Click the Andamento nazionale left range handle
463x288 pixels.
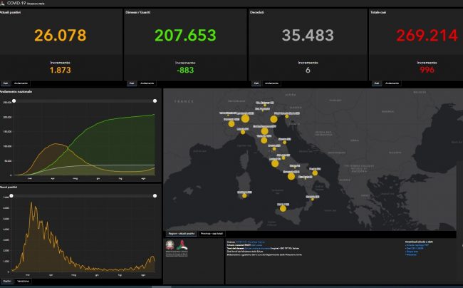14,101
